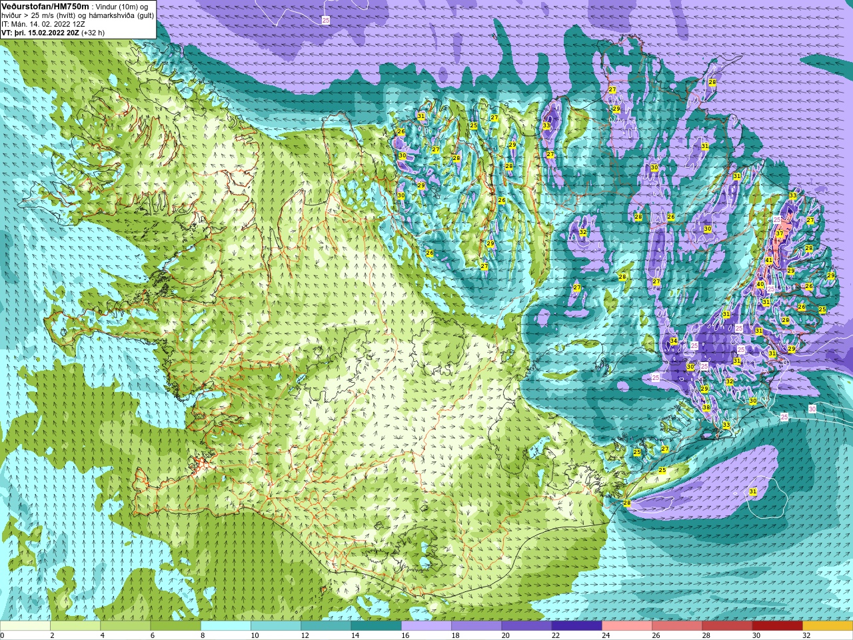Click the 'VT: þri. 15.02.2022 20Z (+32 h)' line
The width and height of the screenshot is (853, 640).
point(53,32)
